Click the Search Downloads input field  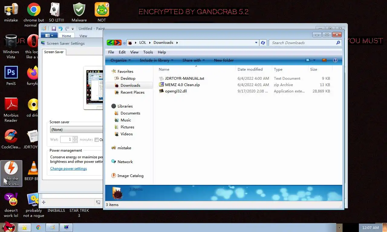pyautogui.click(x=303, y=43)
